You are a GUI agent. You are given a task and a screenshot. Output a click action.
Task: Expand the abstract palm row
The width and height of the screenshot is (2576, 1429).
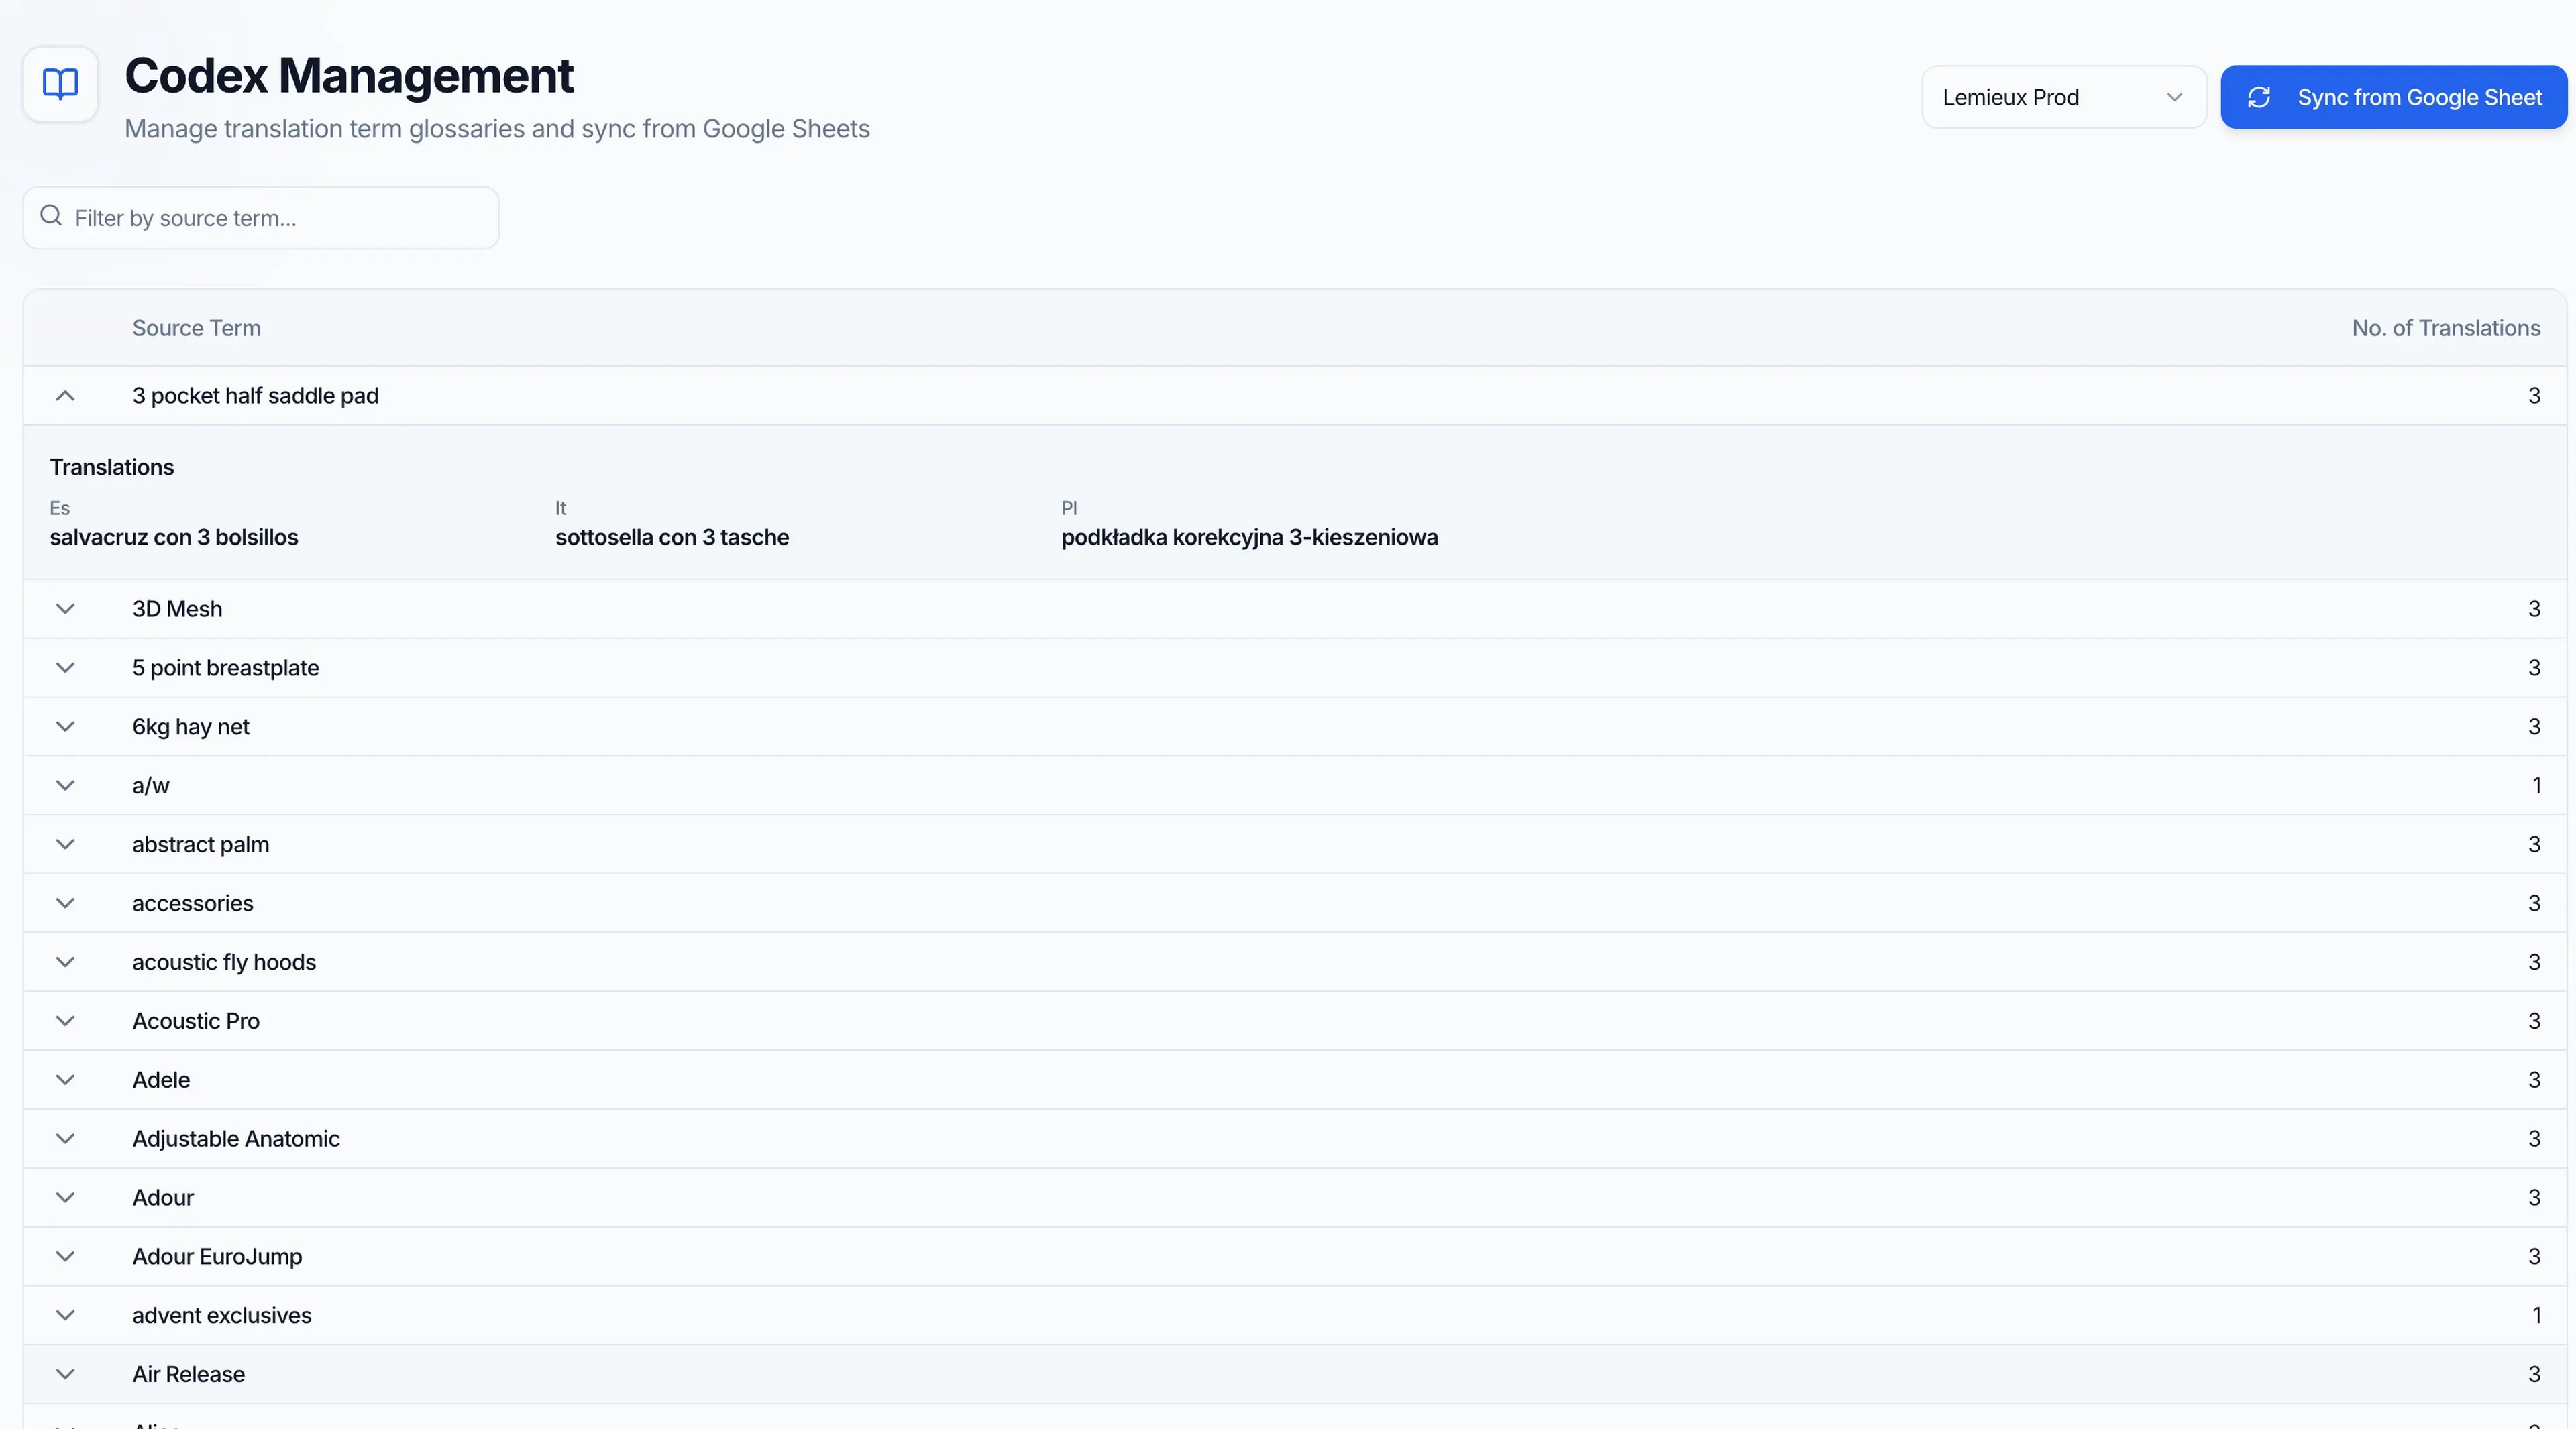tap(65, 844)
